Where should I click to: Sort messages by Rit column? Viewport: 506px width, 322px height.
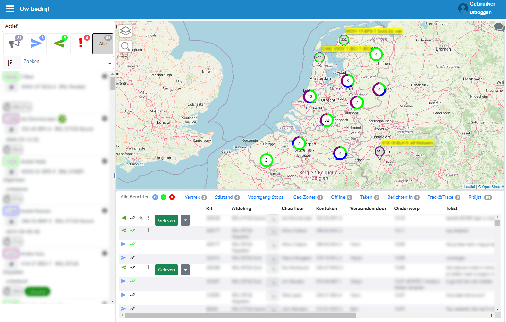coord(209,208)
